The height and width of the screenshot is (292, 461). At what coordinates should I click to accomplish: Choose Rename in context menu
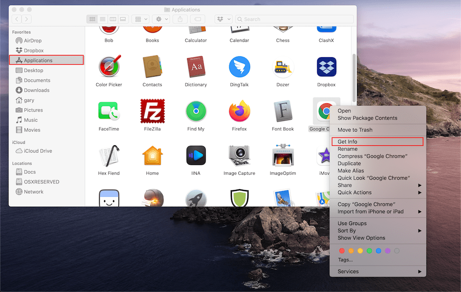378,149
